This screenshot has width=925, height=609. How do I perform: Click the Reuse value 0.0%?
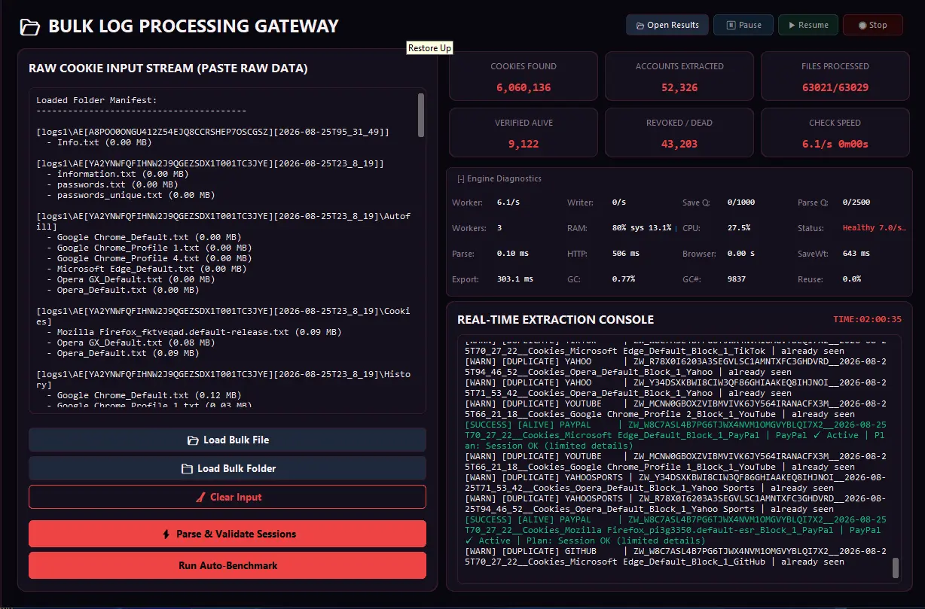852,279
